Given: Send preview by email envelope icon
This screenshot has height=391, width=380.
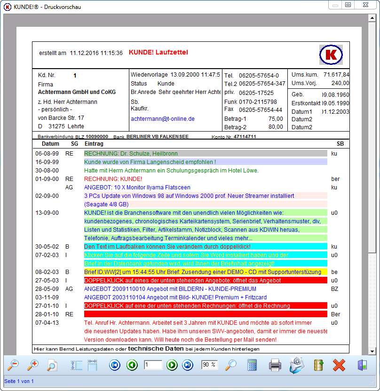Looking at the screenshot, I should click(x=297, y=365).
